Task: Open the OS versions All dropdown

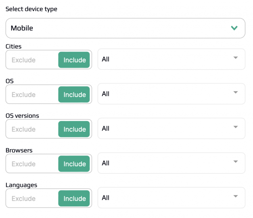Action: tap(171, 129)
